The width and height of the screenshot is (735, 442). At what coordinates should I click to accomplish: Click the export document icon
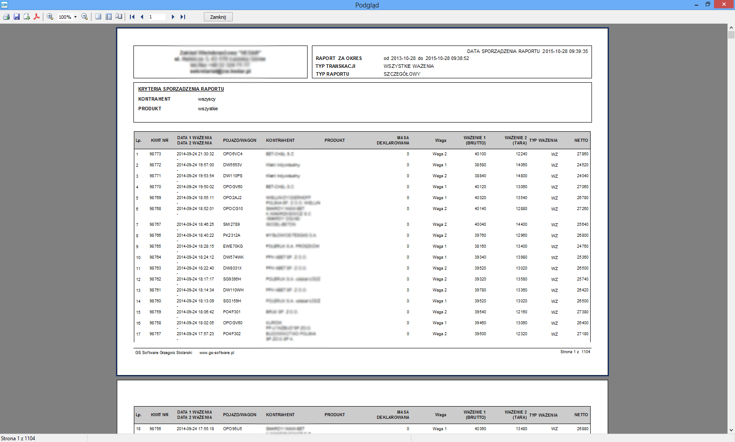tap(27, 17)
